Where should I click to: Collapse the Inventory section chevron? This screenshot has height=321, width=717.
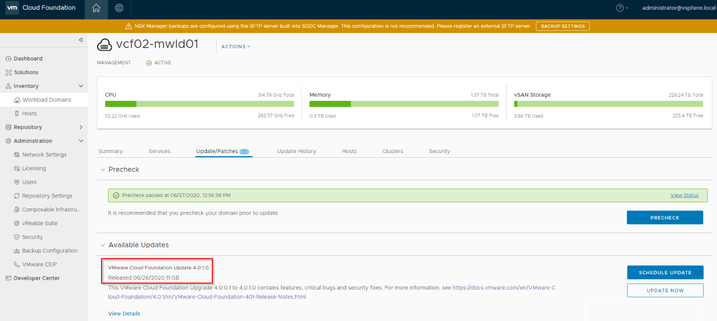[81, 86]
